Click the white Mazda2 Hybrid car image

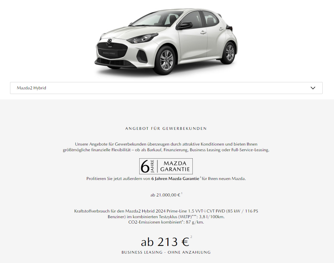point(166,41)
